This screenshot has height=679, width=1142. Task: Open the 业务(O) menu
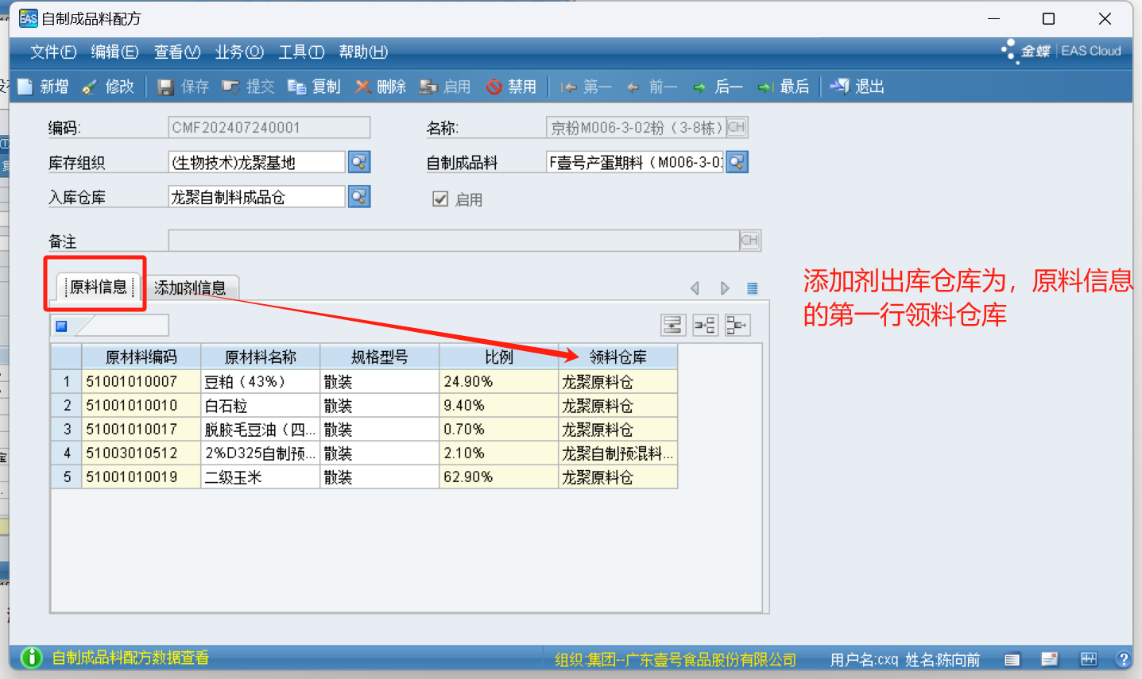point(238,52)
